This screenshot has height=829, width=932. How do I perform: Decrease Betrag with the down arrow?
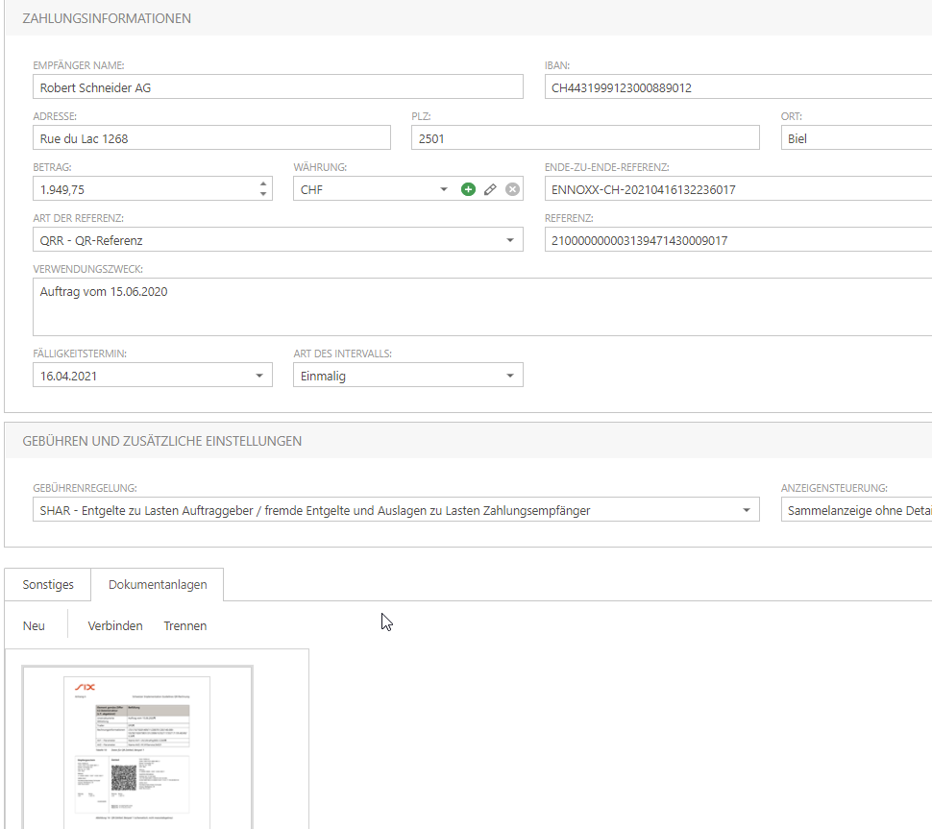264,195
